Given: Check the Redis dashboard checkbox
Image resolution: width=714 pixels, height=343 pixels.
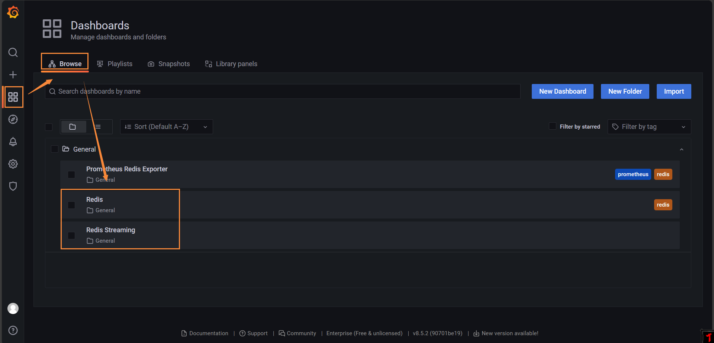Looking at the screenshot, I should point(71,205).
